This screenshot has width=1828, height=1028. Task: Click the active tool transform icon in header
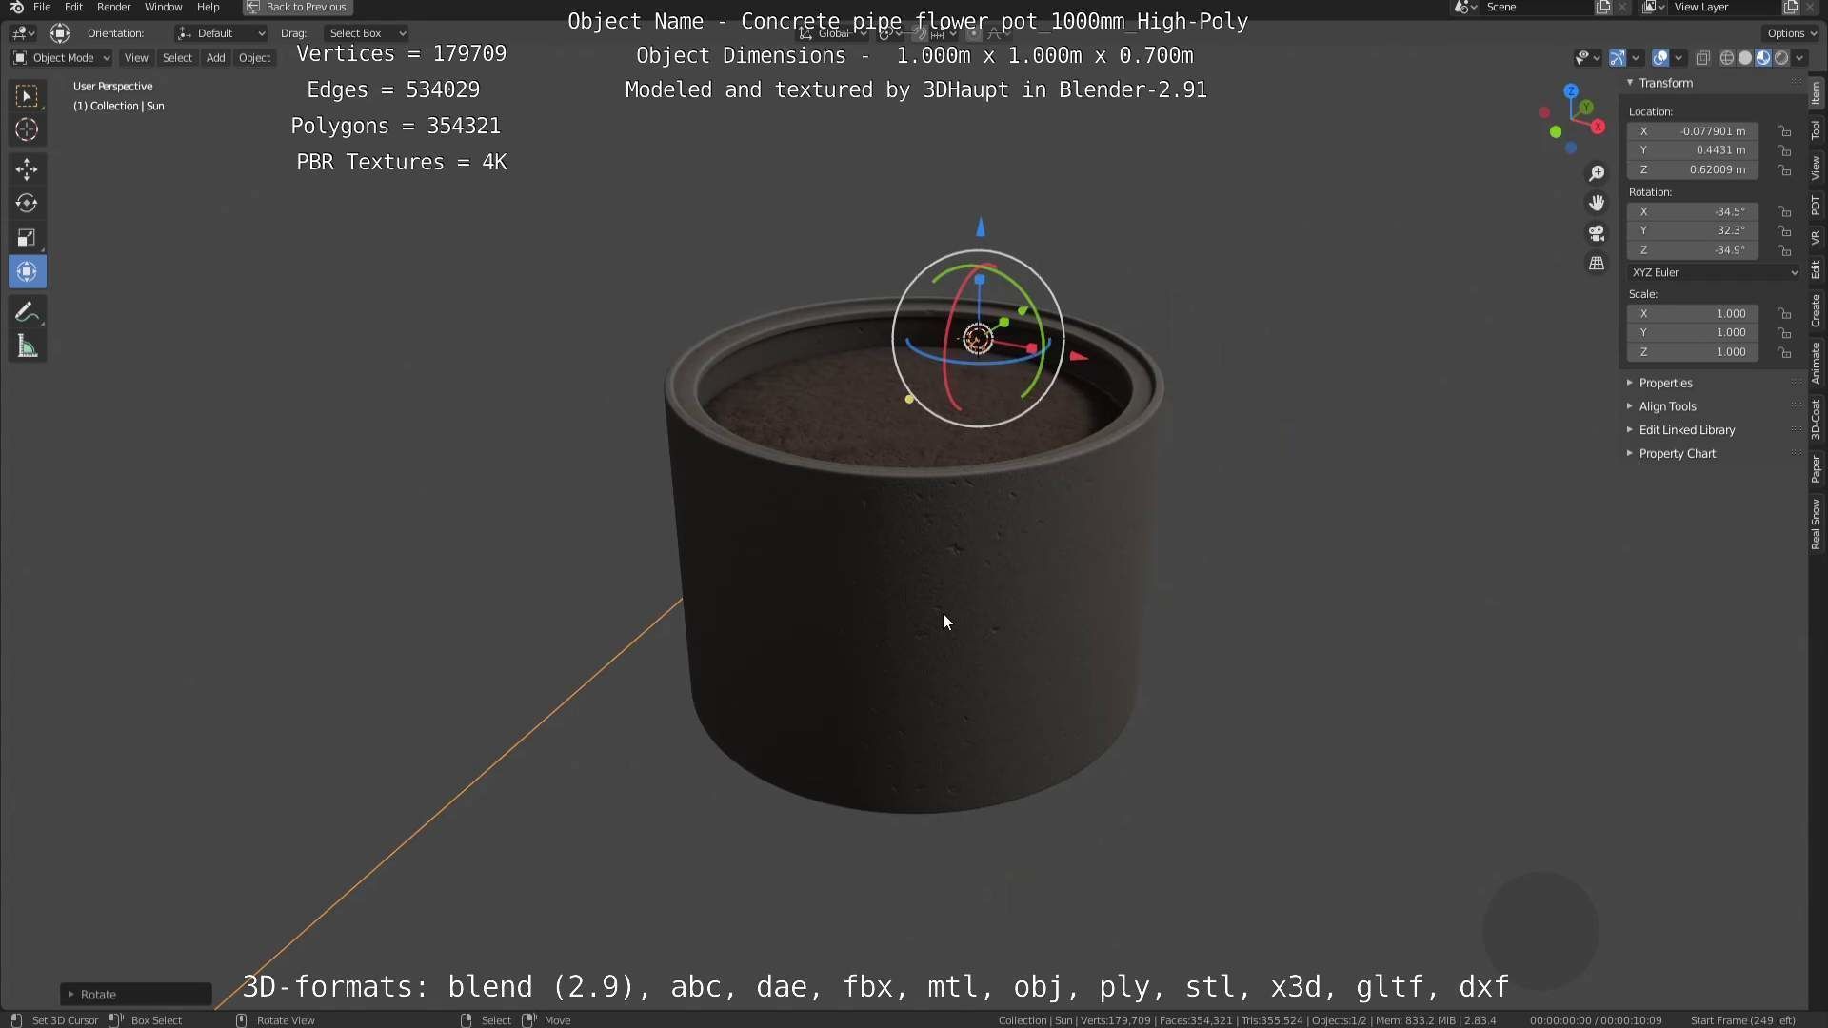60,33
